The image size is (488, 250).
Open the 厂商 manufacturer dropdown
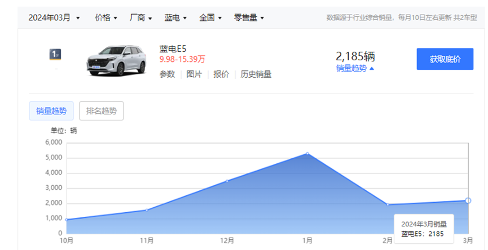140,17
